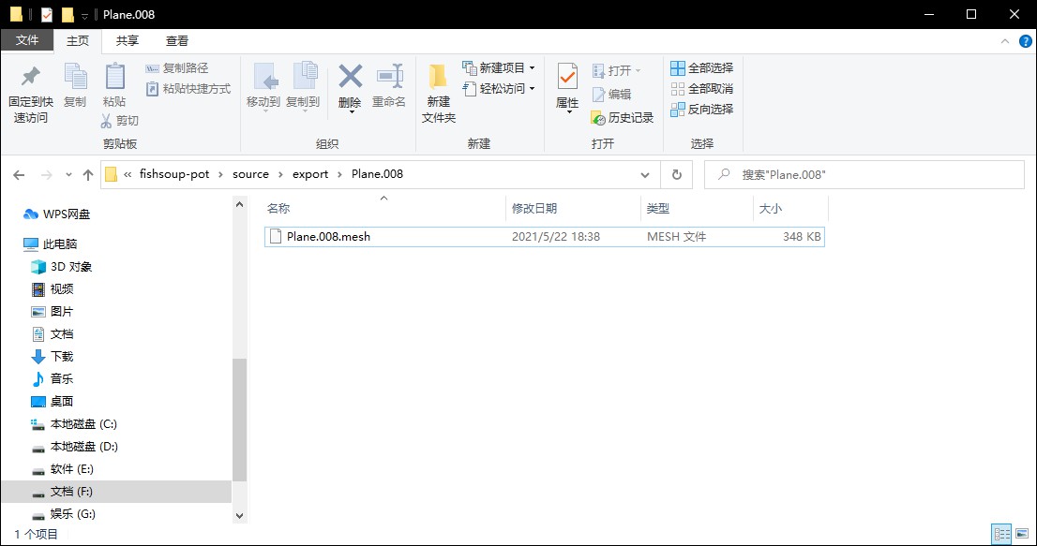Open the address bar history dropdown
The height and width of the screenshot is (546, 1037).
coord(645,175)
